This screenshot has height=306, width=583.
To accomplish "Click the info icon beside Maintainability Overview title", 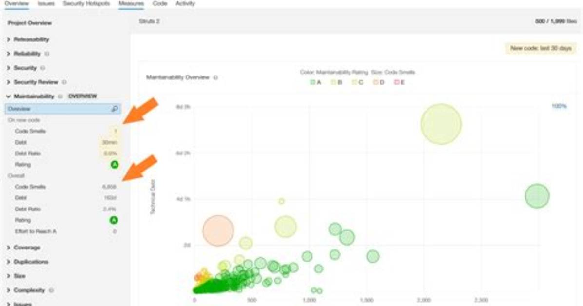I will pos(215,77).
